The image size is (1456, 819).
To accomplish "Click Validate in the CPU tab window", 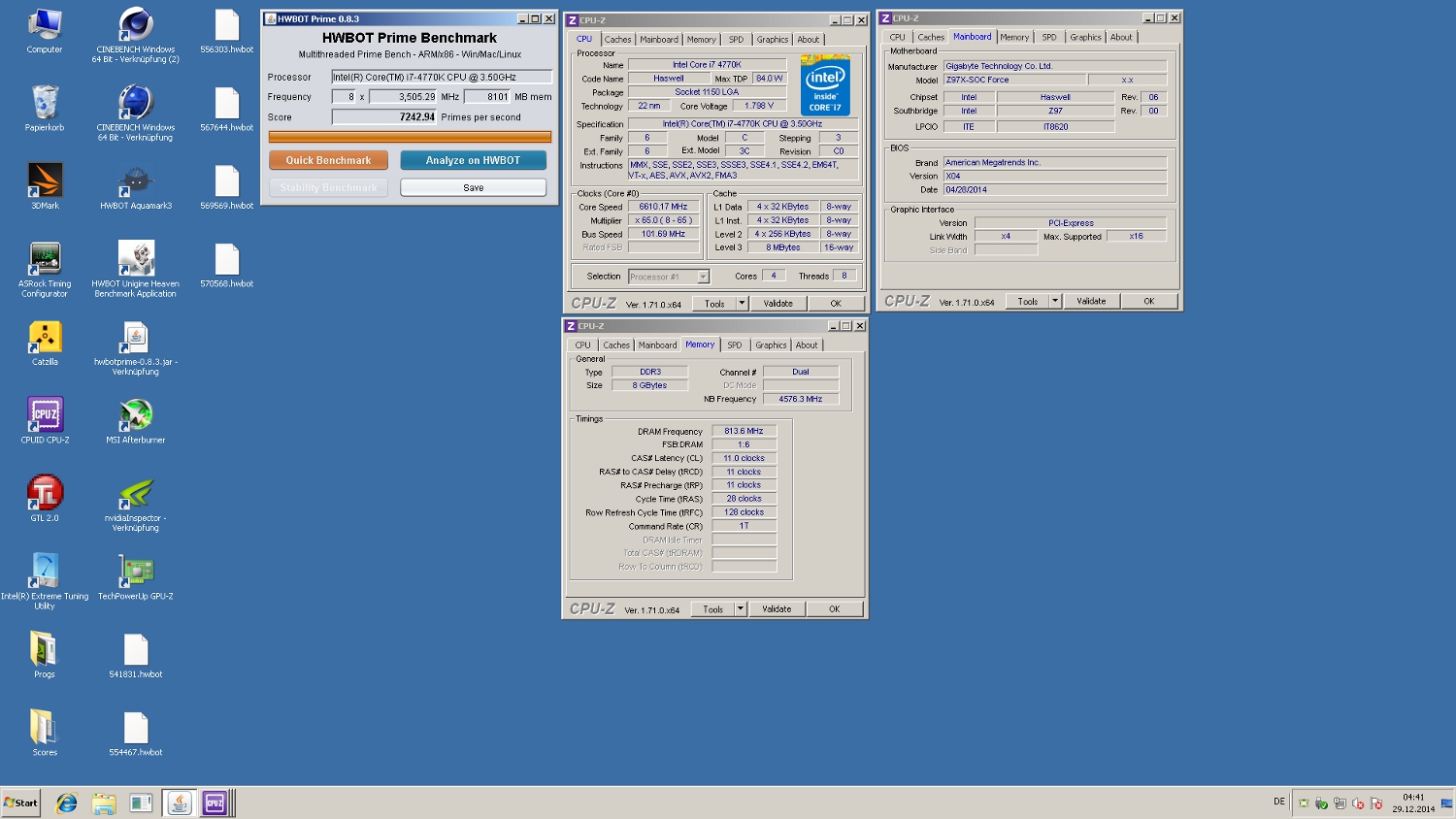I will pyautogui.click(x=778, y=304).
